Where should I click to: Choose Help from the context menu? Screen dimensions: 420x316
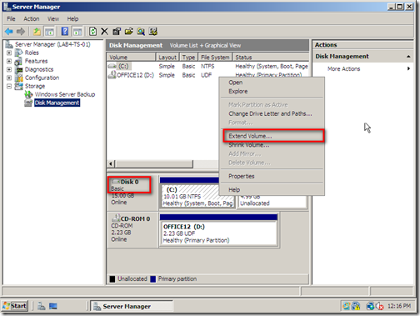click(272, 190)
